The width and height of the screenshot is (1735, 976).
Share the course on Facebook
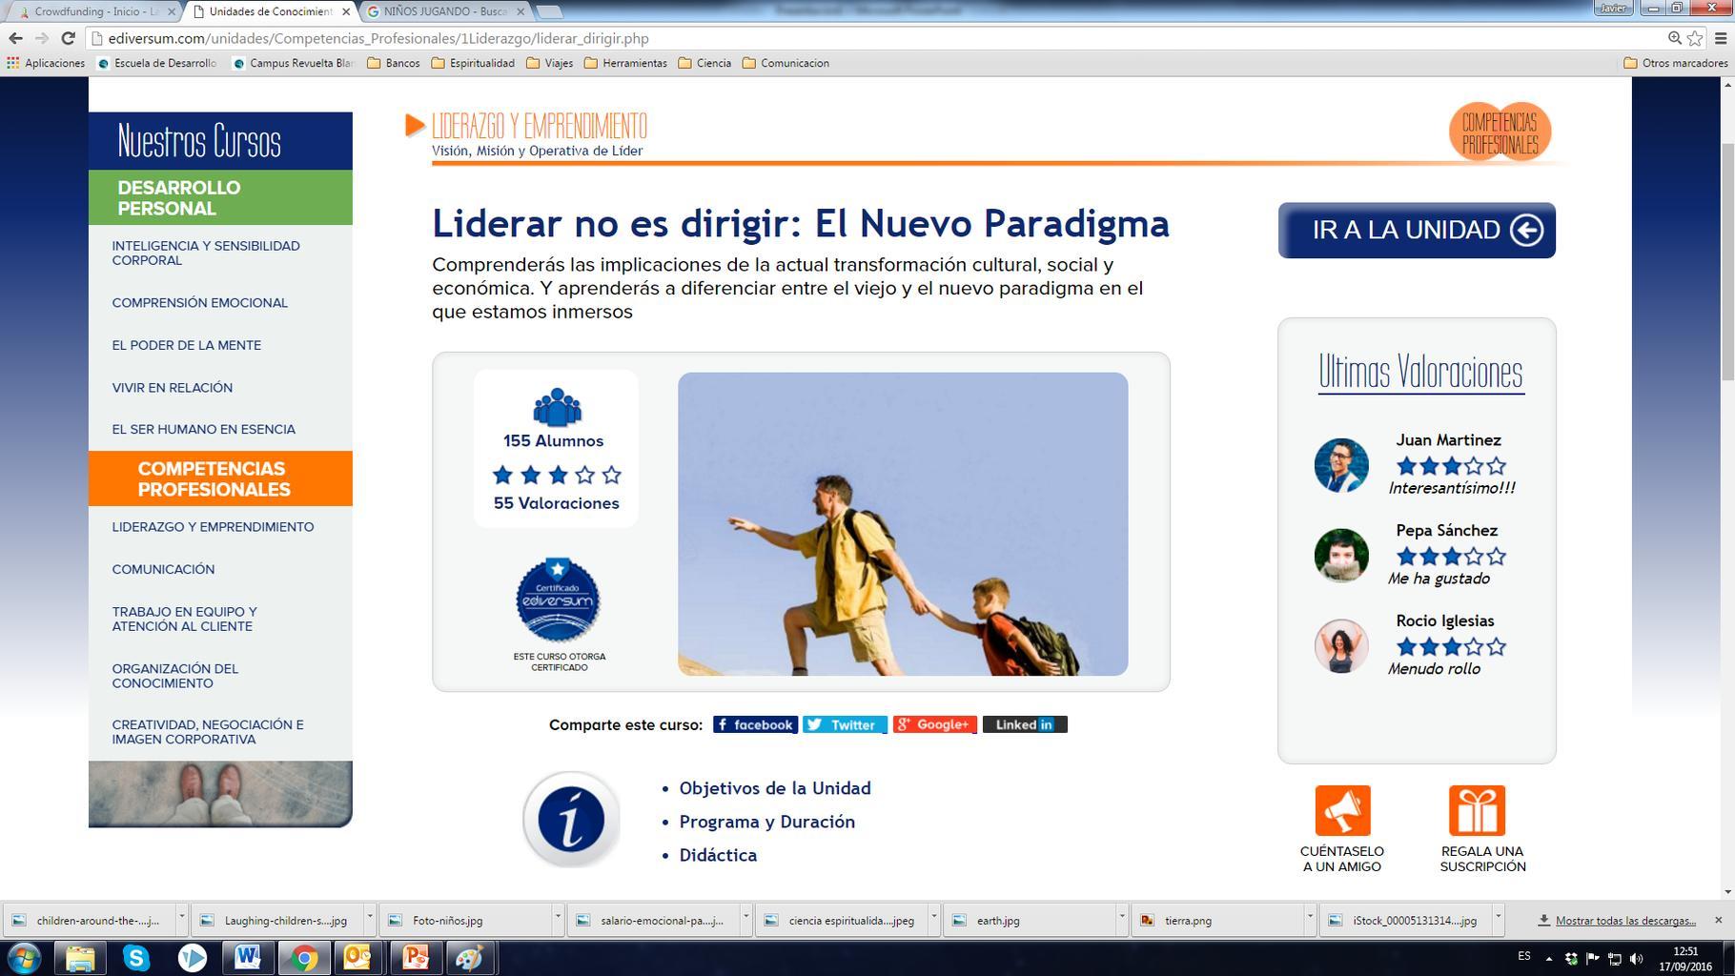(755, 724)
